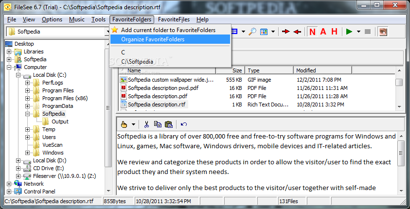Select Desktop in the folder tree

(x=24, y=44)
